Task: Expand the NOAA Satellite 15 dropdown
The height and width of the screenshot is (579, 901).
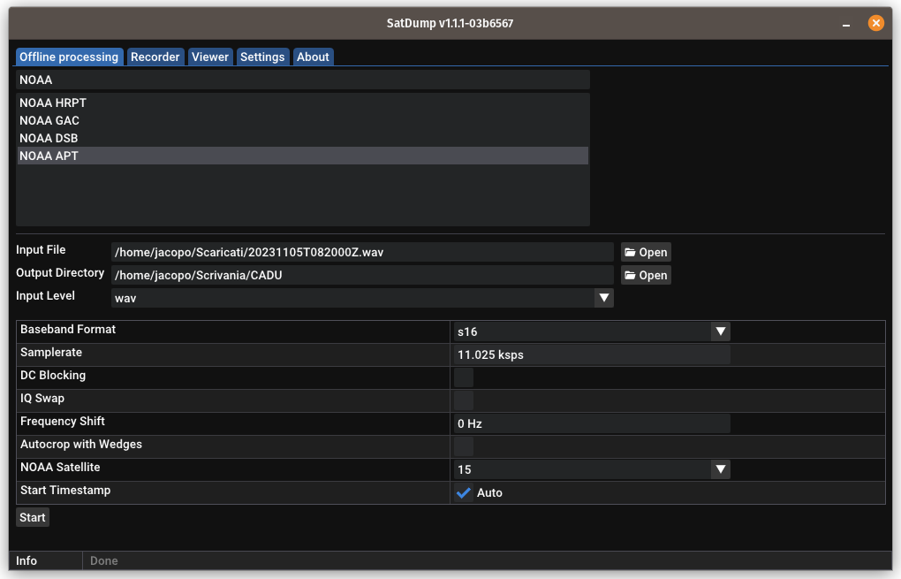Action: pyautogui.click(x=592, y=469)
